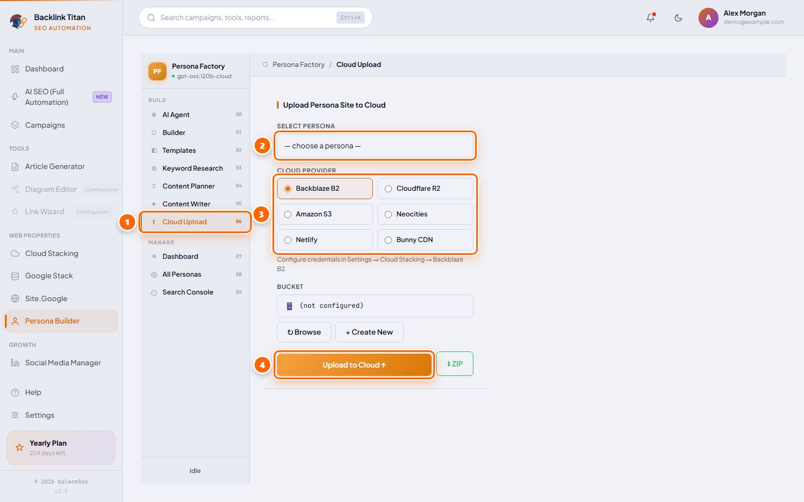This screenshot has height=502, width=804.
Task: Click the Backlink Titan logo
Action: (18, 22)
